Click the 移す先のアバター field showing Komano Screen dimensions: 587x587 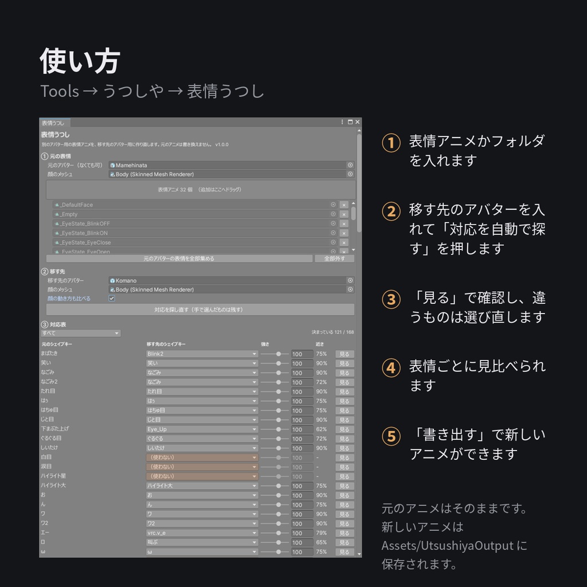(231, 280)
